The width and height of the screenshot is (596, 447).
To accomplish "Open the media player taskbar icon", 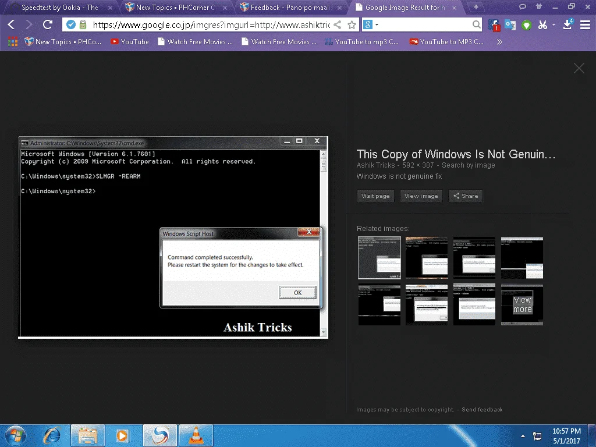I will pyautogui.click(x=122, y=435).
